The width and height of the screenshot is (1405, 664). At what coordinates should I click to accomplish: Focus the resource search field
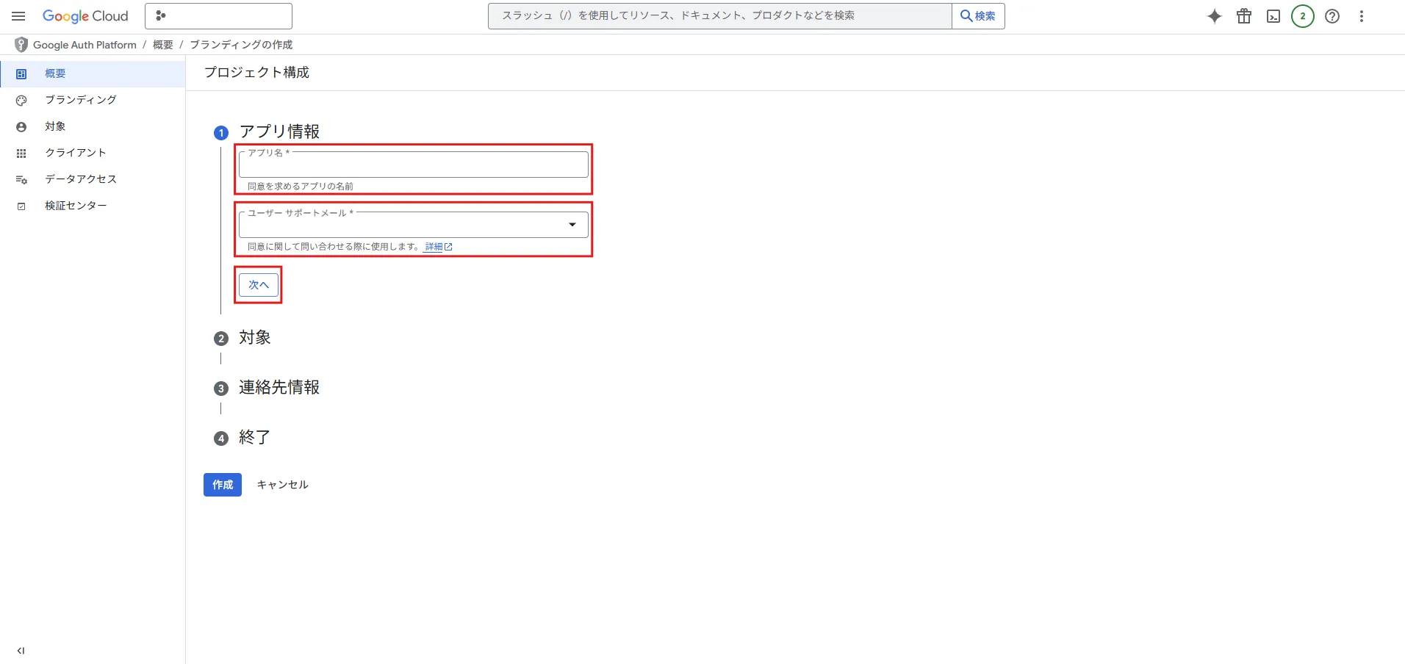pos(719,15)
